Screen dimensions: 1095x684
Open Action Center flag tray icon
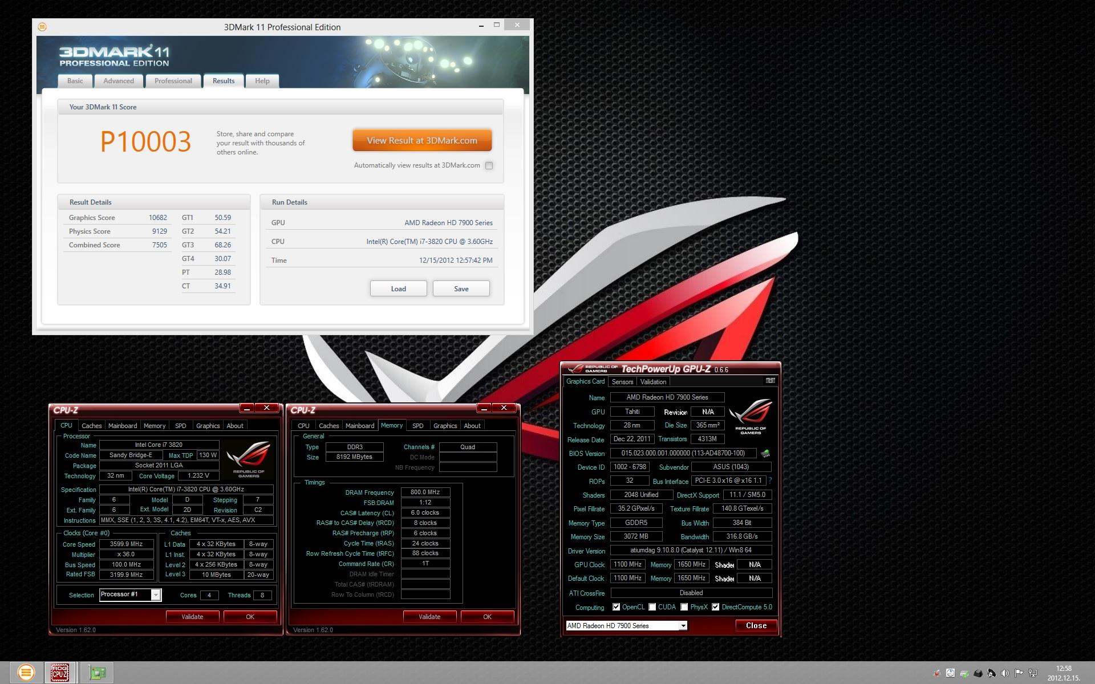click(x=1019, y=673)
